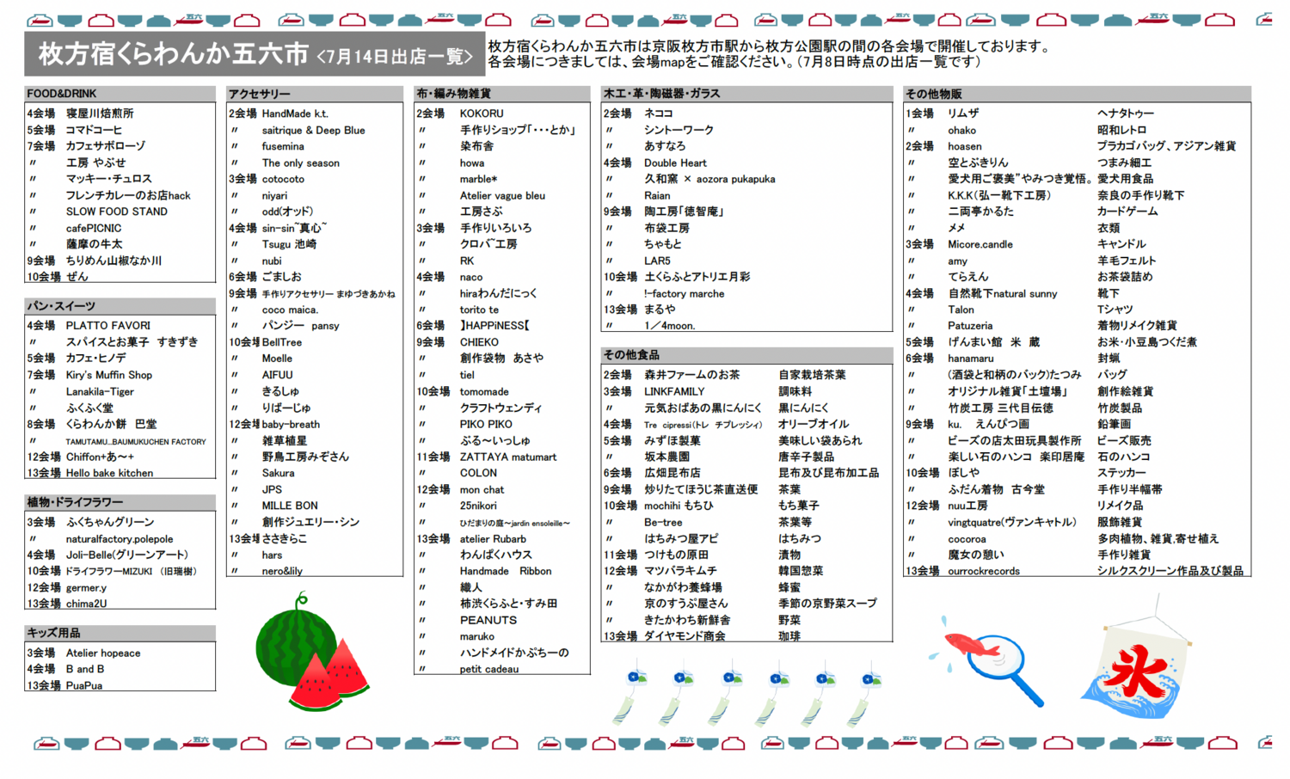Click the BellTree entry
Viewport: 1290px width, 779px height.
coord(282,342)
